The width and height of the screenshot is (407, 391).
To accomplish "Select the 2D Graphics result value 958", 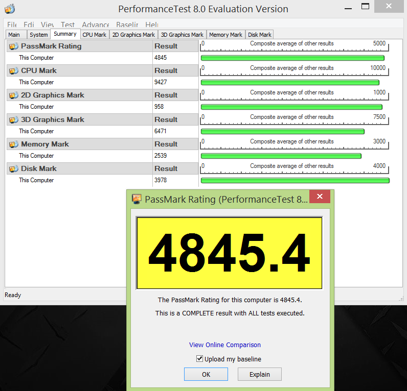I will (x=159, y=107).
